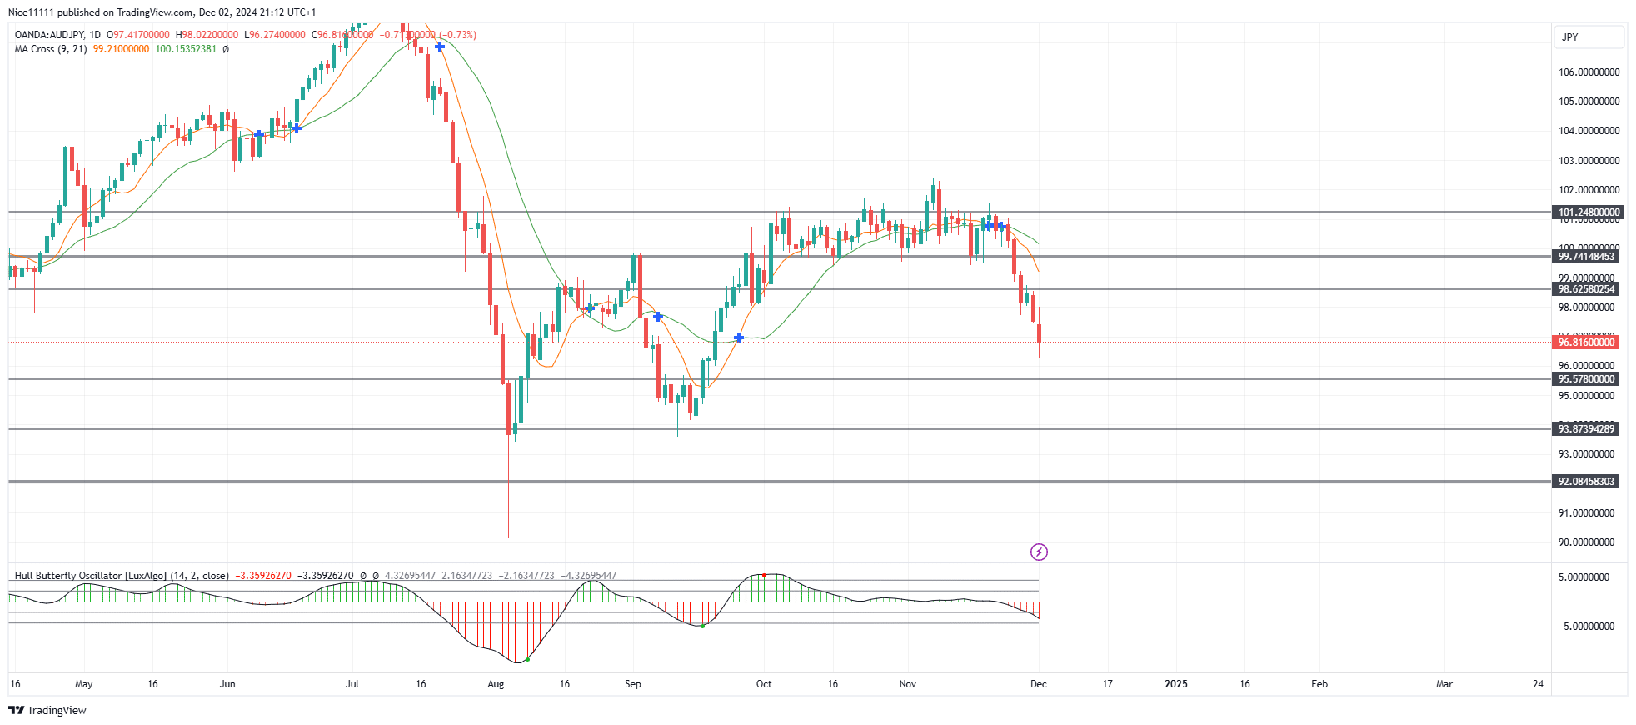The image size is (1636, 725).
Task: Click the red dot on the oscillator peak
Action: (x=764, y=575)
